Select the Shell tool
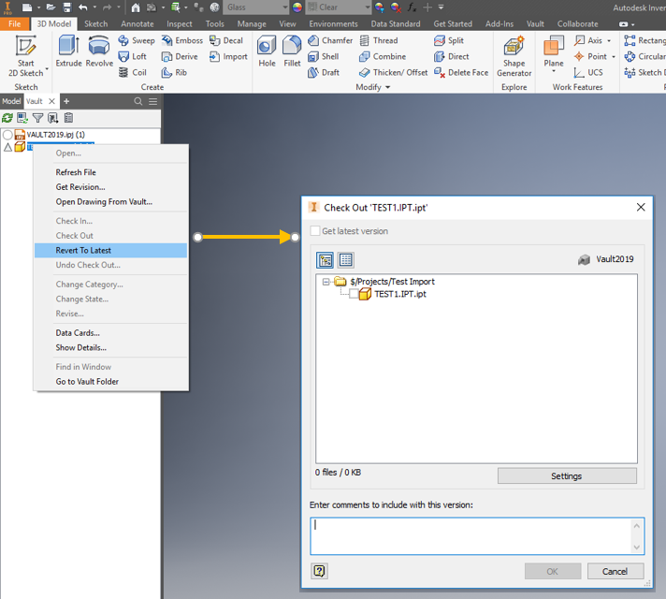The width and height of the screenshot is (666, 599). click(x=324, y=56)
